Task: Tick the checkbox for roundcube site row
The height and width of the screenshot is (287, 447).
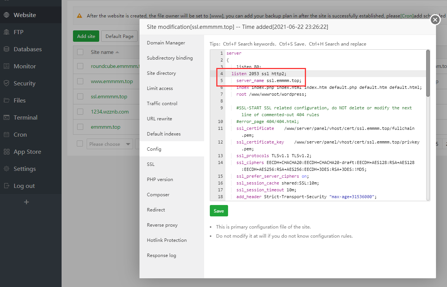Action: [80, 66]
